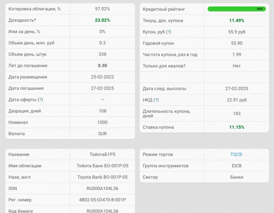This screenshot has height=213, width=274.
Task: Click the help question mark beside Купон, руб
Action: click(x=168, y=32)
